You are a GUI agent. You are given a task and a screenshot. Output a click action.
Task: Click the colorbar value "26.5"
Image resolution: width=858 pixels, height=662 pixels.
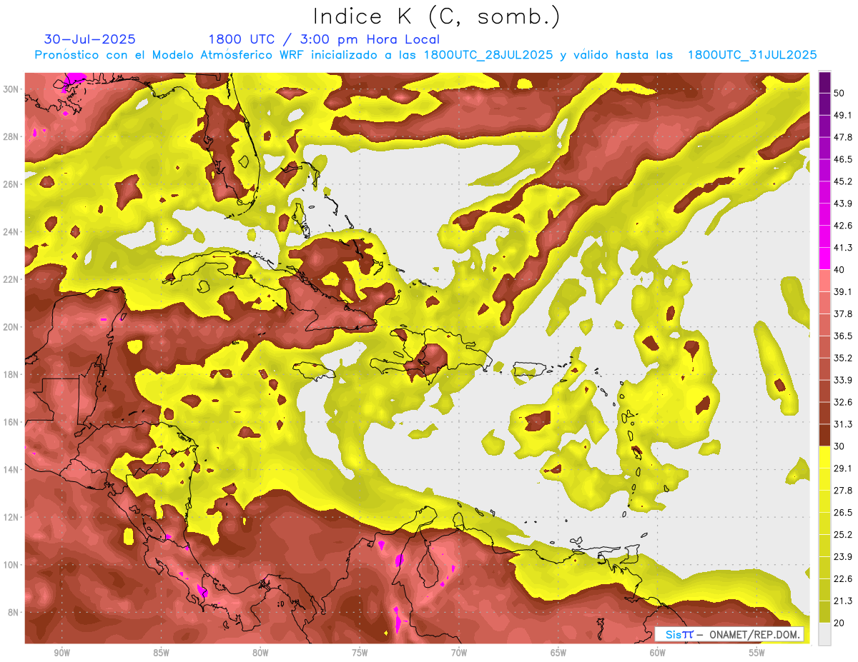843,513
